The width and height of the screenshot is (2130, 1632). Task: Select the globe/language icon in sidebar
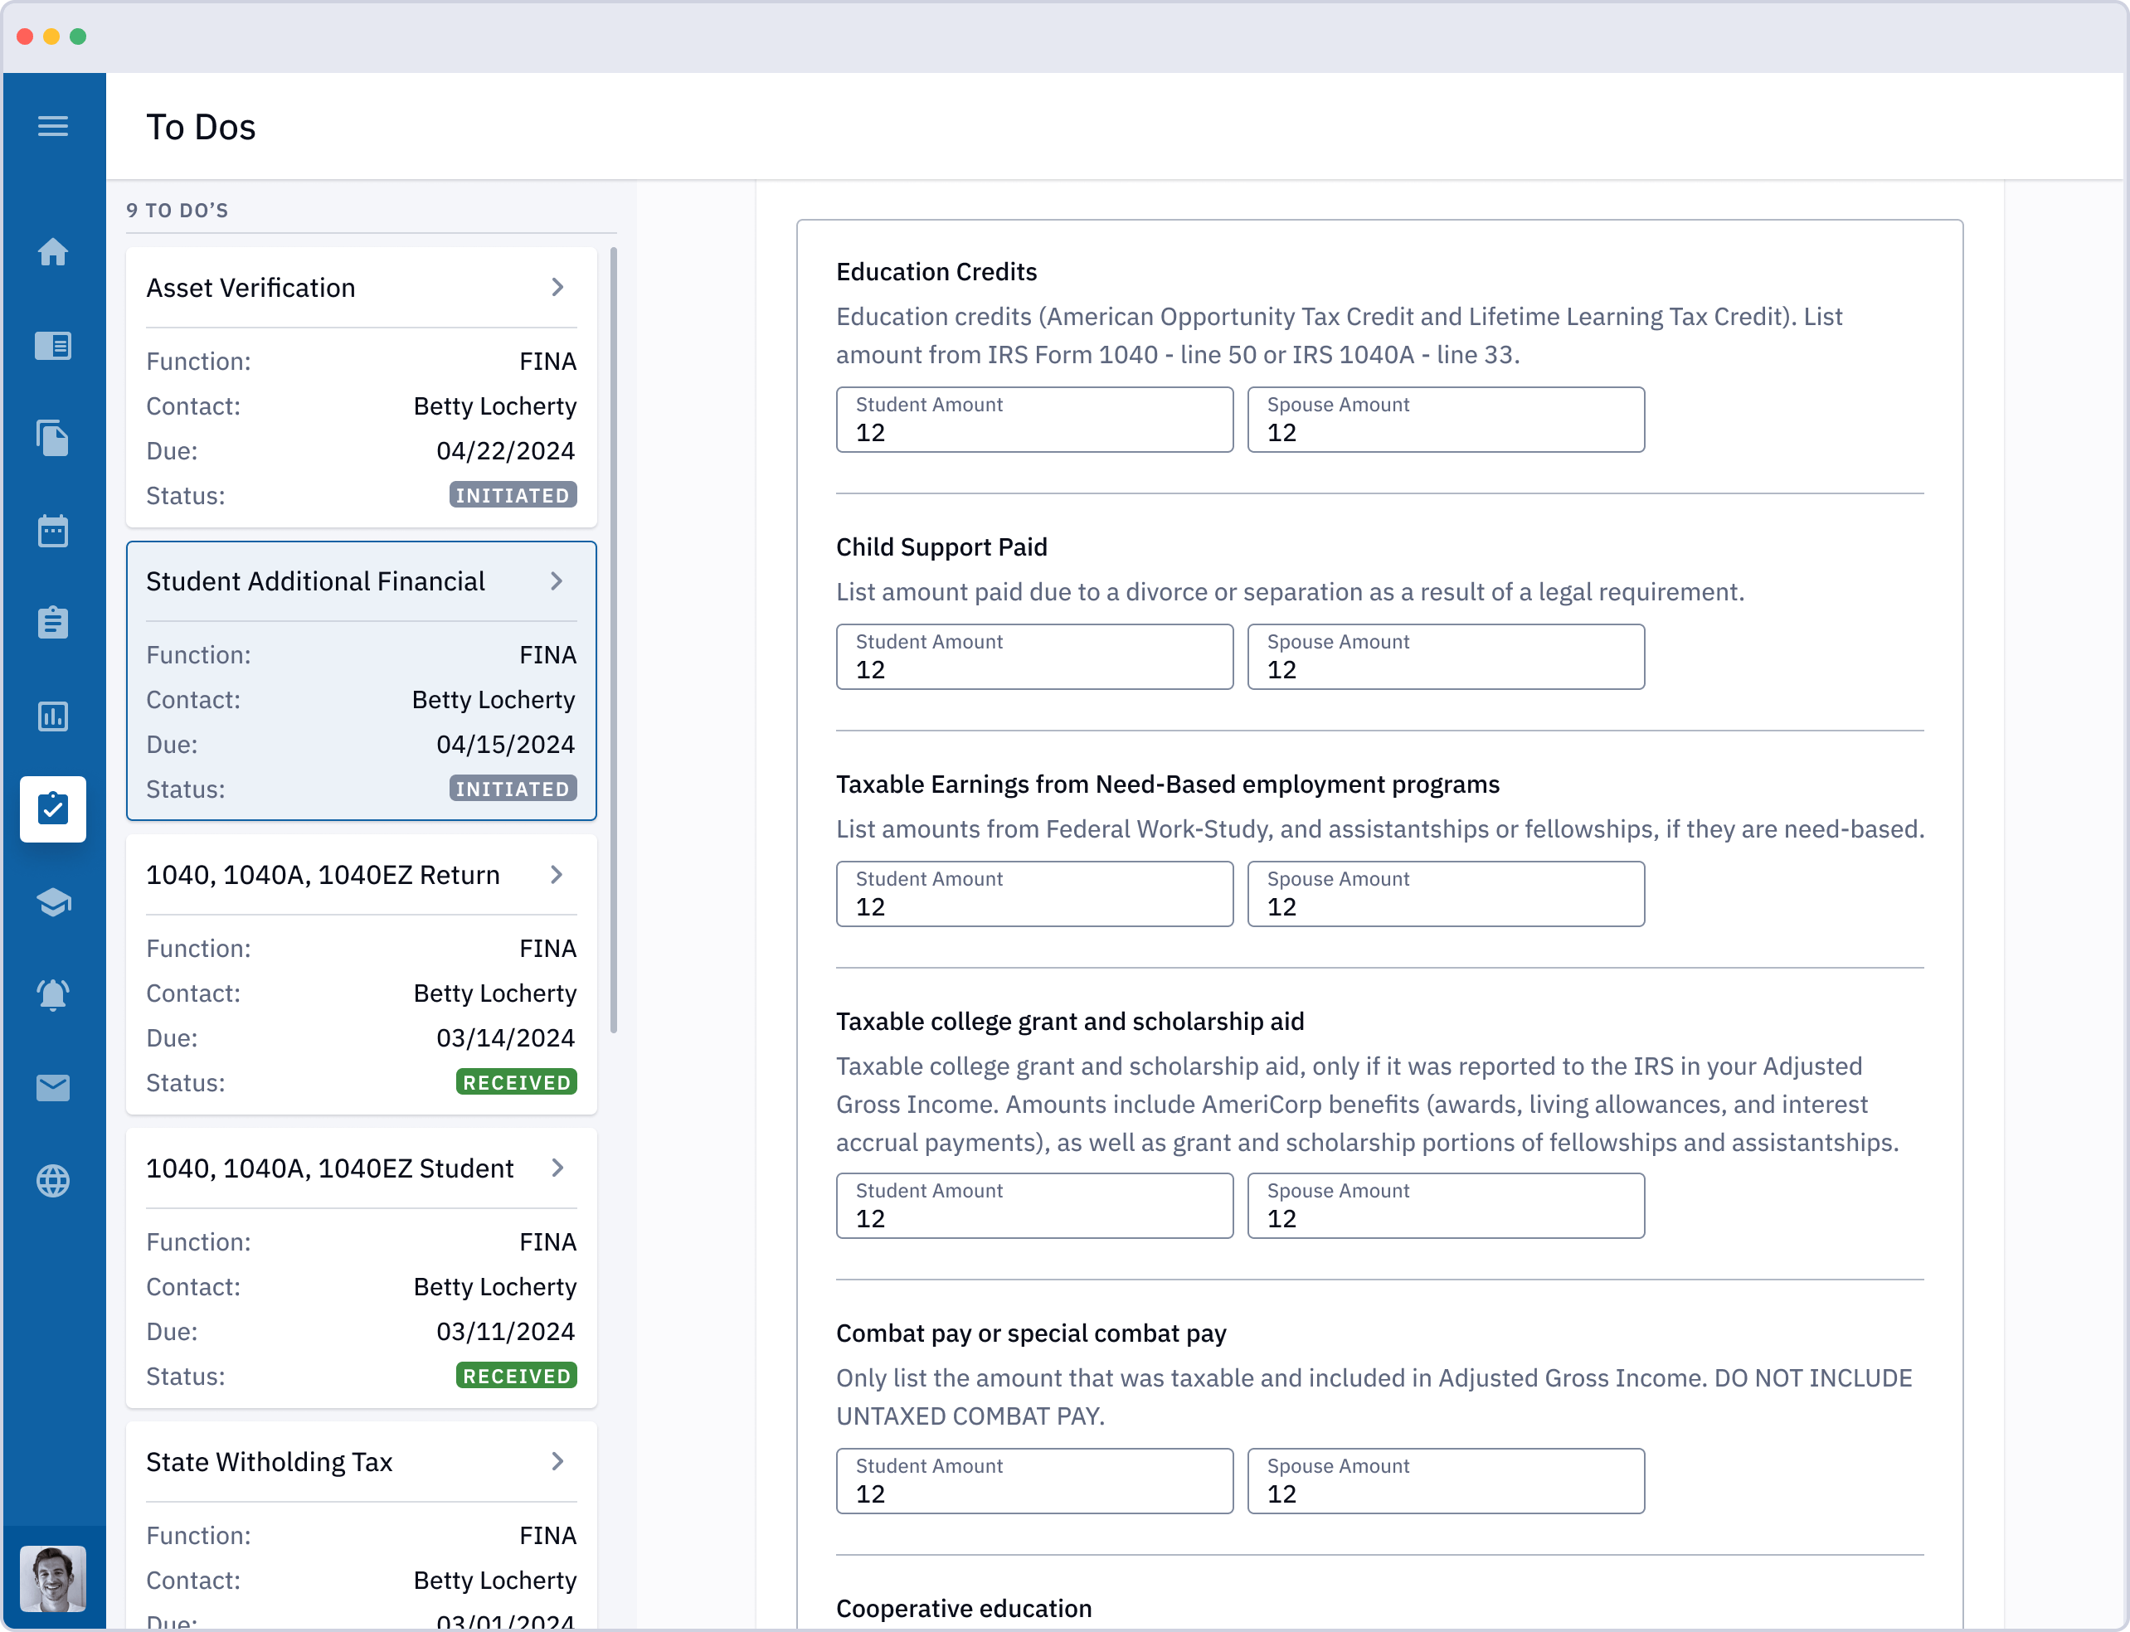(x=51, y=1179)
